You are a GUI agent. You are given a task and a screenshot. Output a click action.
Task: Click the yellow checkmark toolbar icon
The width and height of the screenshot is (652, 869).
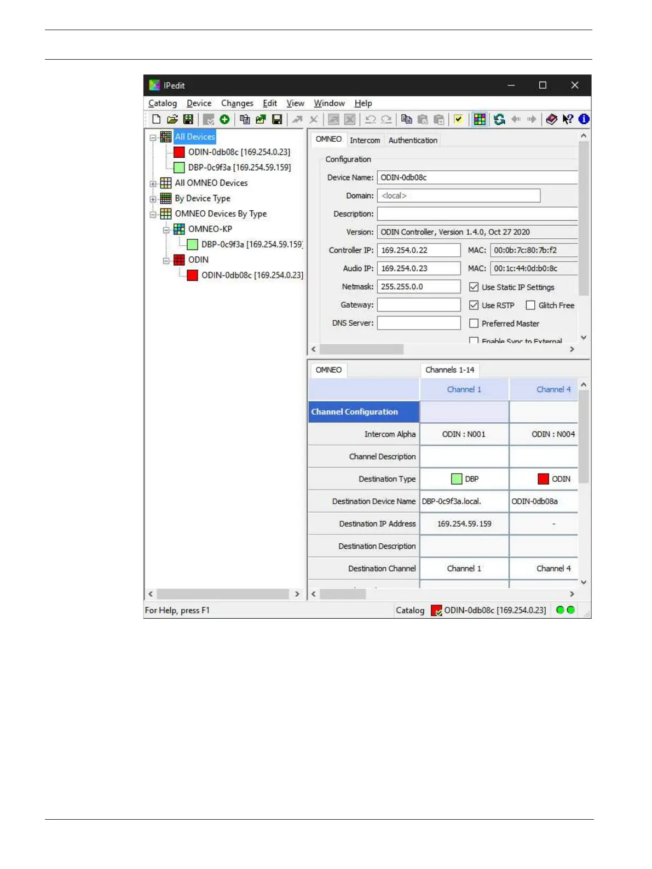pos(459,119)
